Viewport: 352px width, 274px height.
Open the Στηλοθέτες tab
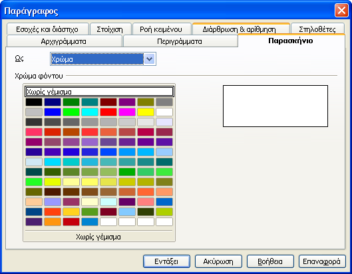(317, 29)
